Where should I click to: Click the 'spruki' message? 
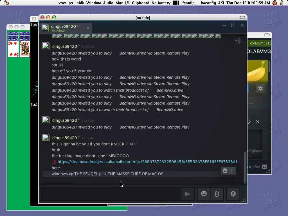[x=57, y=65]
